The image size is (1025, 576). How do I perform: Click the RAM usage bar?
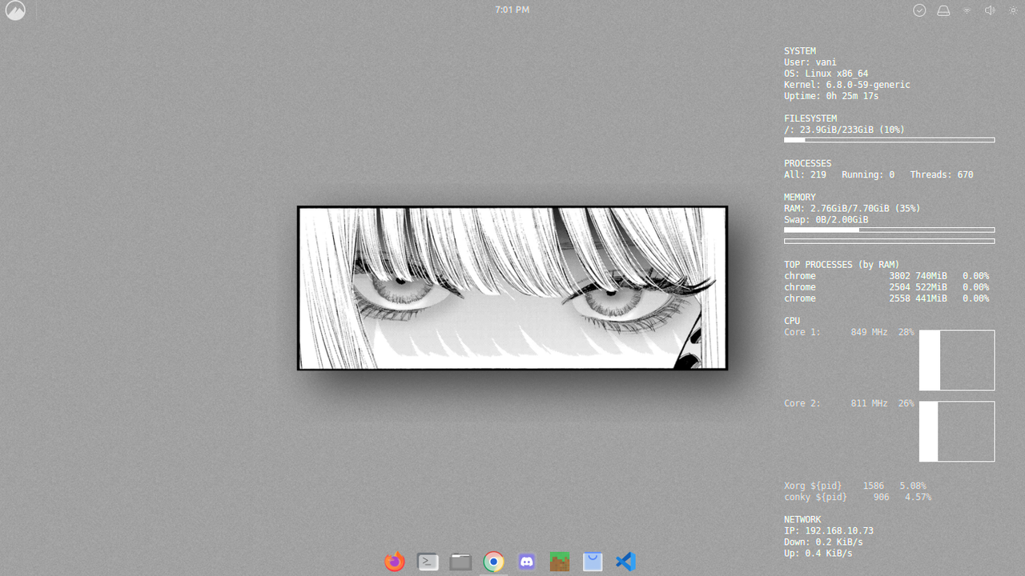point(889,230)
